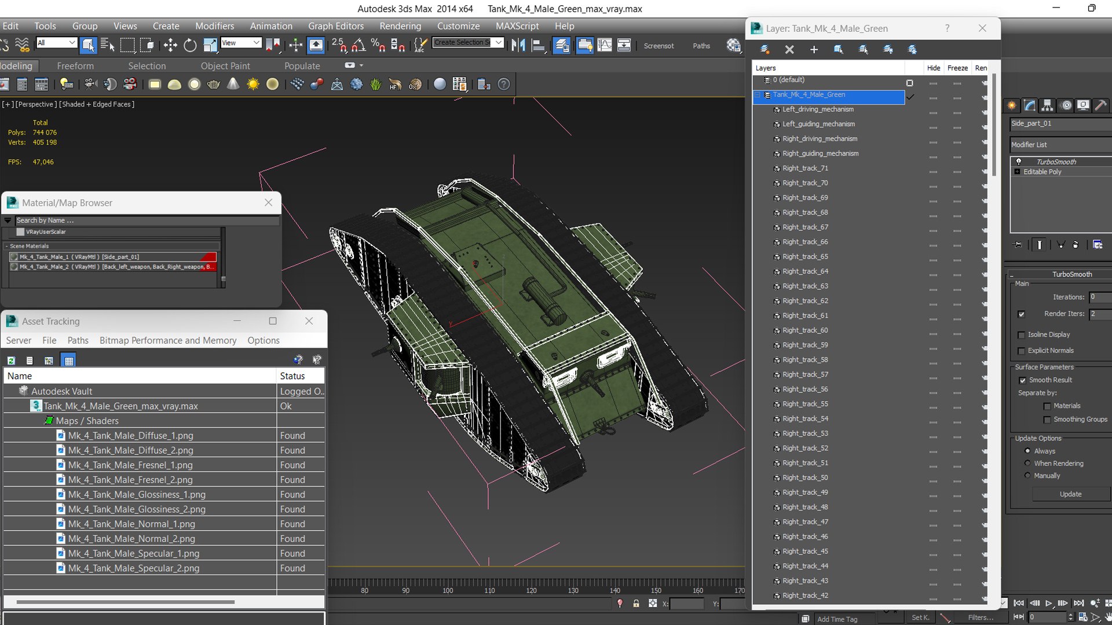The width and height of the screenshot is (1112, 625).
Task: Open the Motion command panel tab
Action: [1066, 105]
